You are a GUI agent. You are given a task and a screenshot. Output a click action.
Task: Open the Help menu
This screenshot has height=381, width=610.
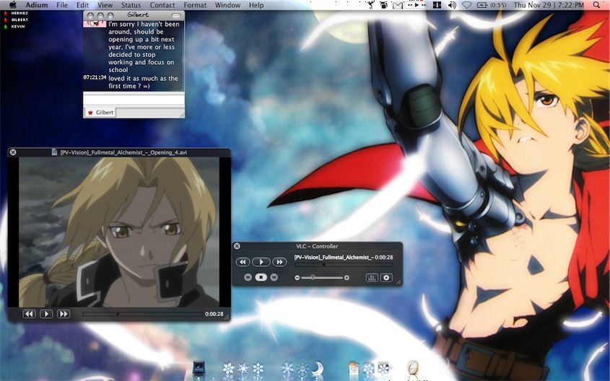[256, 5]
